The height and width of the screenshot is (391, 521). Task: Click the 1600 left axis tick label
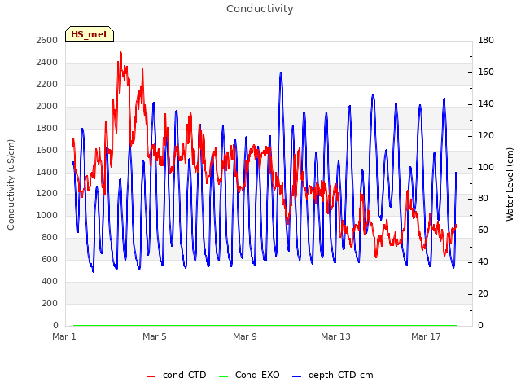(47, 150)
